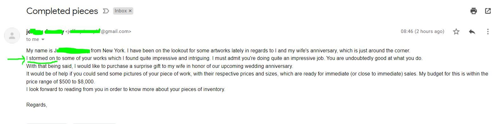Star this email message
The image size is (496, 124).
(x=456, y=31)
